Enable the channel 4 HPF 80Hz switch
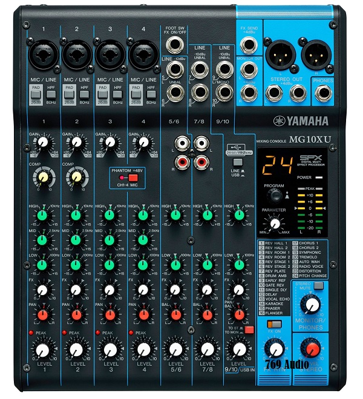363x399 pixels. [x=151, y=95]
